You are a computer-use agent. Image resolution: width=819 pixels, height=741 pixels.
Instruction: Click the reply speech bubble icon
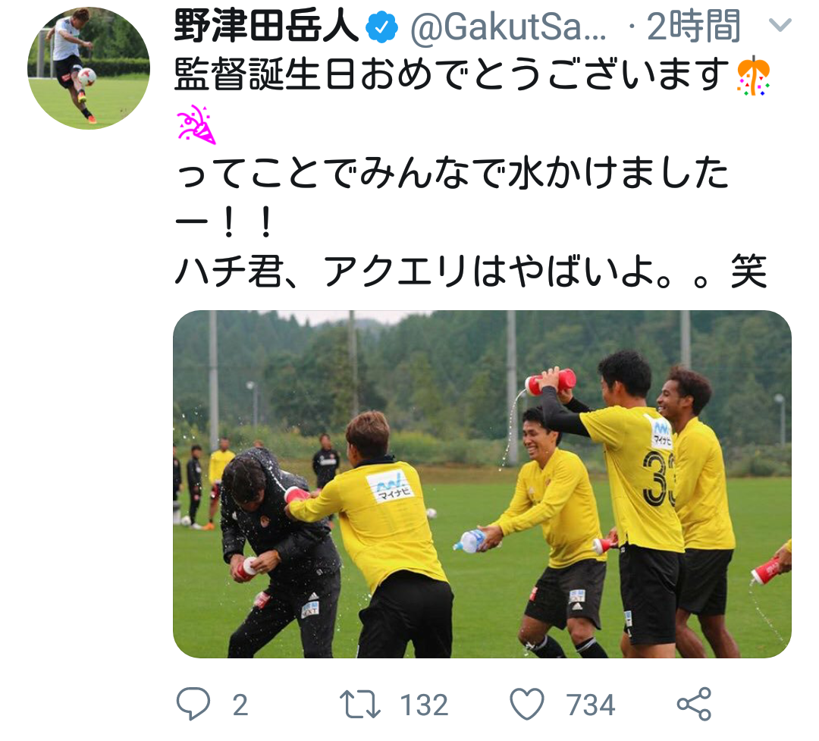[193, 704]
